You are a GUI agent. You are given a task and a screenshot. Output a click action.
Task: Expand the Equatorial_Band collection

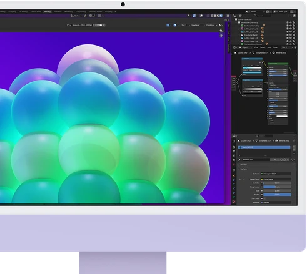239,35
